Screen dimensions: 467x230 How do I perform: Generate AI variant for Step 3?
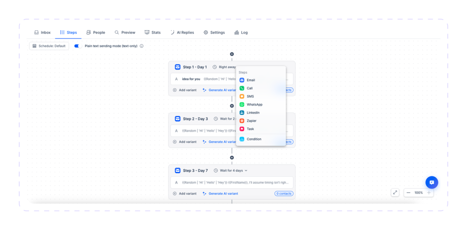[220, 194]
